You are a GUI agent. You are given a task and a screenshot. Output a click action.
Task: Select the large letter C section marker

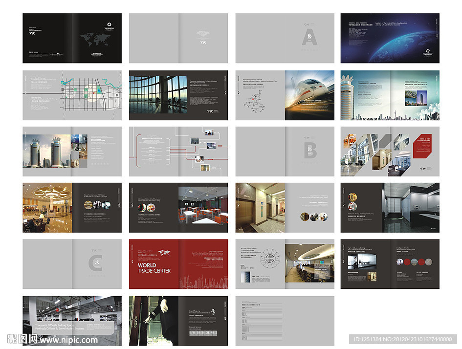(95, 263)
